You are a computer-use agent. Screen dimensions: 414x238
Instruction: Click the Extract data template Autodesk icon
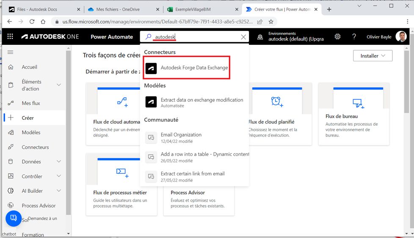[151, 102]
